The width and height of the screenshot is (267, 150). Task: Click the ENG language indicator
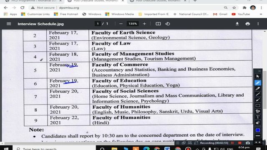[230, 149]
